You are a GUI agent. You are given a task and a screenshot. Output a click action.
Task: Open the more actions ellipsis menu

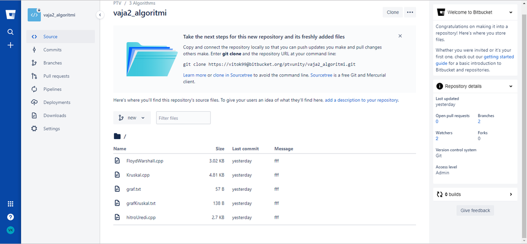coord(410,12)
